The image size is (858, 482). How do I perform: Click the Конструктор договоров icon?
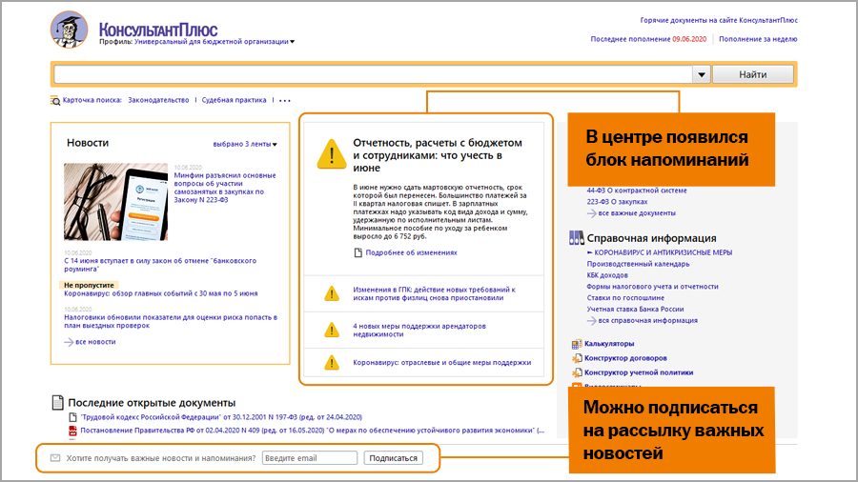pos(576,358)
